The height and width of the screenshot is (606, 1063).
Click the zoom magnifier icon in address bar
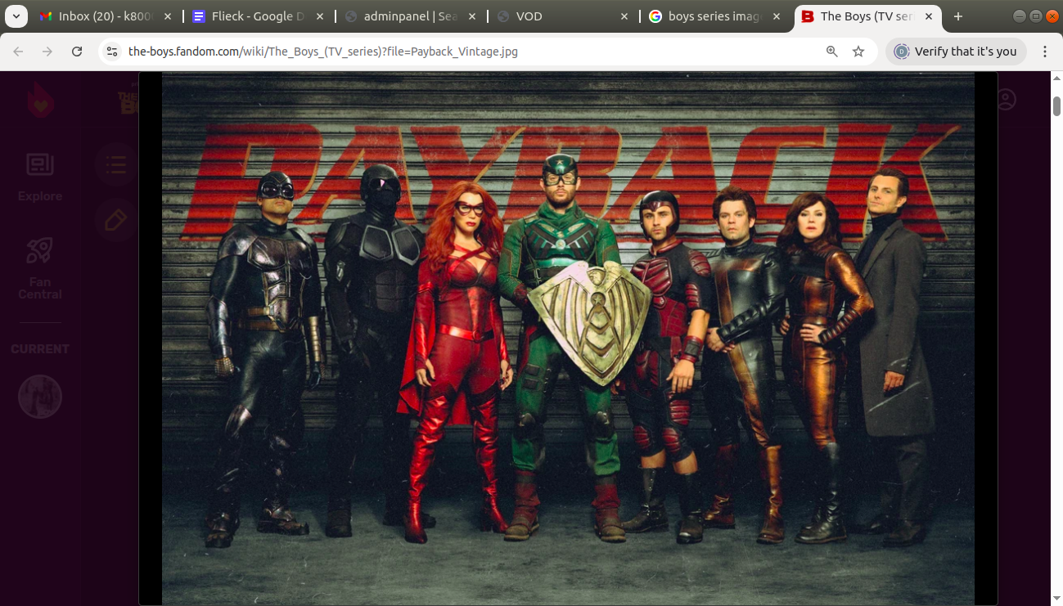(x=832, y=52)
